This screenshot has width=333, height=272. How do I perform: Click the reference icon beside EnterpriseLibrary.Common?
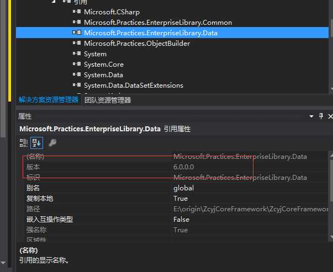[x=77, y=22]
